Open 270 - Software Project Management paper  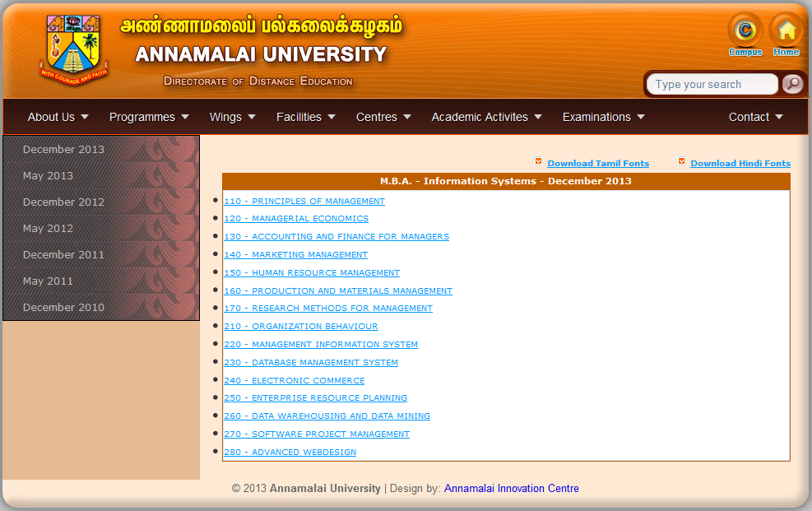click(317, 434)
